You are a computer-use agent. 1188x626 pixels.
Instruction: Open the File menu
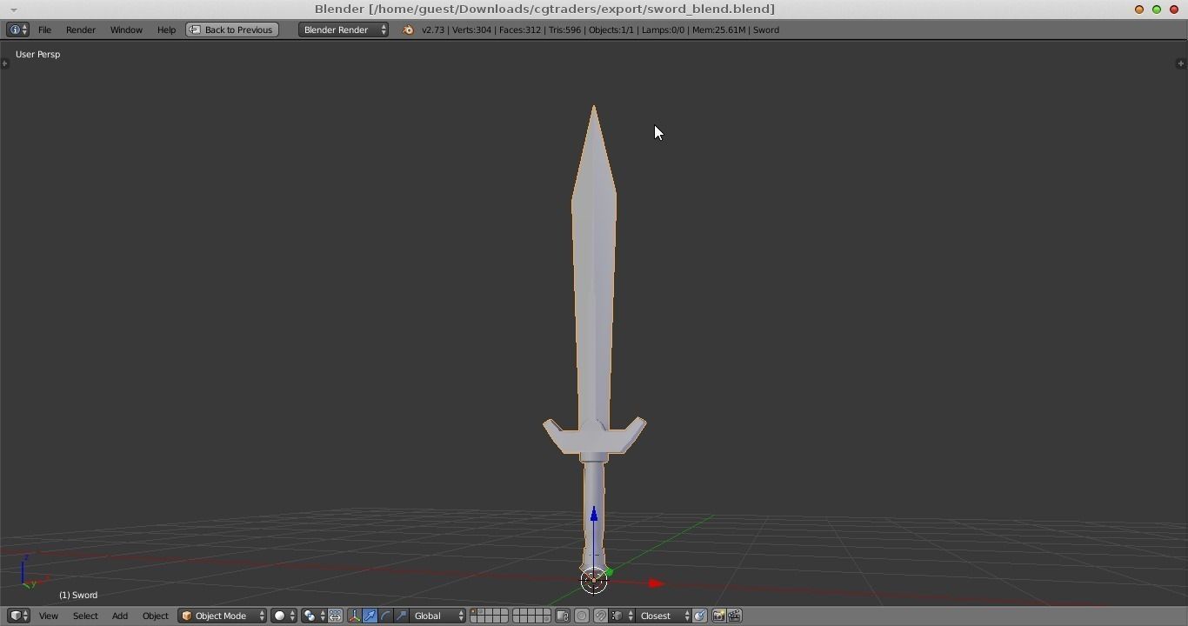coord(44,30)
